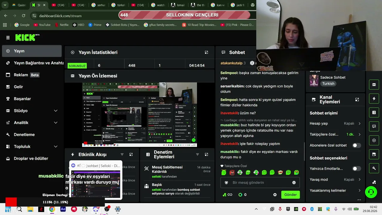Screen dimensions: 382x215
Task: Switch to the Quizer browser tab
Action: tap(19, 5)
